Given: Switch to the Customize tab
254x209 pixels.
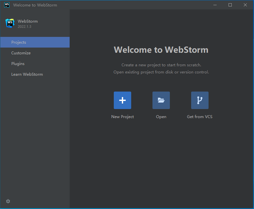Looking at the screenshot, I should tap(35, 53).
